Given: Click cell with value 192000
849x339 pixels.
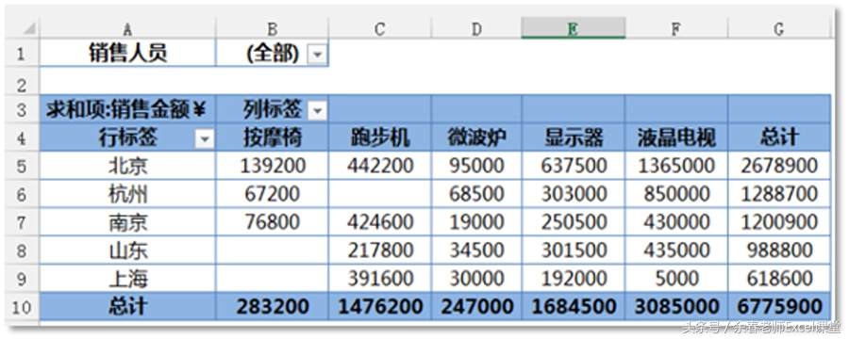Looking at the screenshot, I should pos(574,279).
